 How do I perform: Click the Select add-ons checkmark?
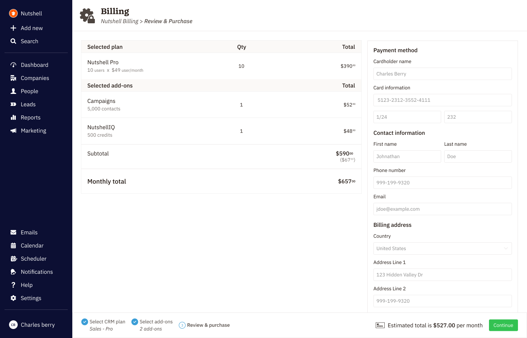135,322
